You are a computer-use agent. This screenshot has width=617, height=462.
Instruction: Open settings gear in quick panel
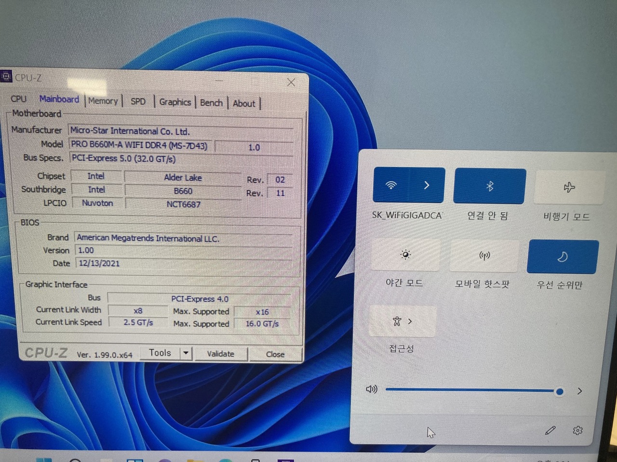coord(577,431)
